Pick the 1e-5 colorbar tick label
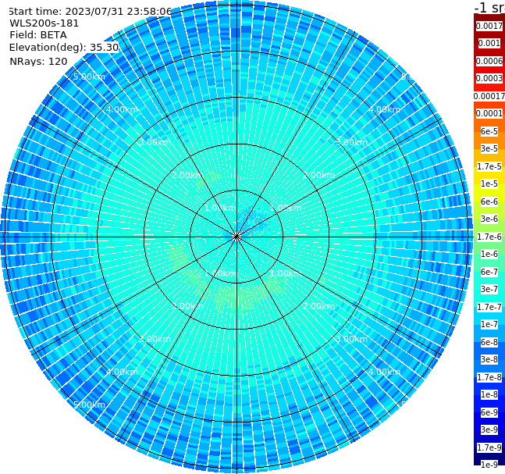505x474 pixels. click(489, 184)
